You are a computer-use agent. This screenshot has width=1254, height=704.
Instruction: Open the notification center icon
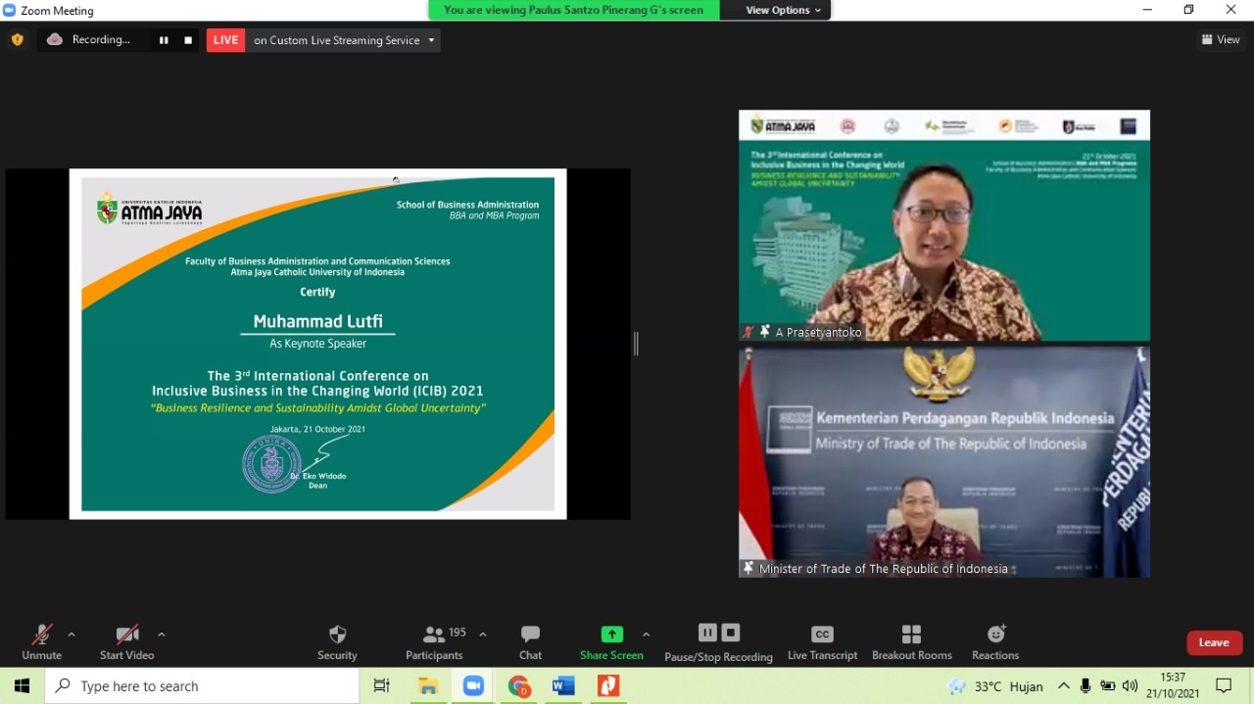pyautogui.click(x=1224, y=686)
